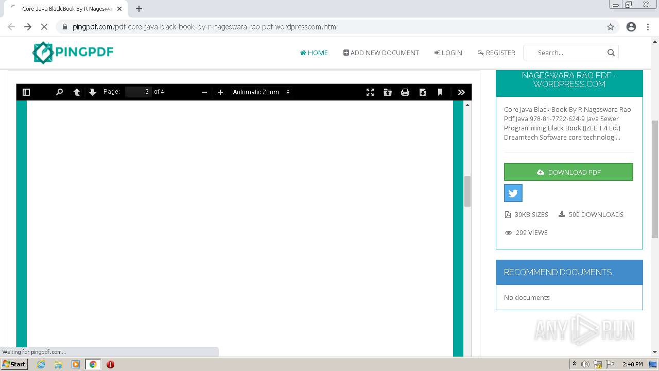Click the green DOWNLOAD PDF button

[x=568, y=172]
